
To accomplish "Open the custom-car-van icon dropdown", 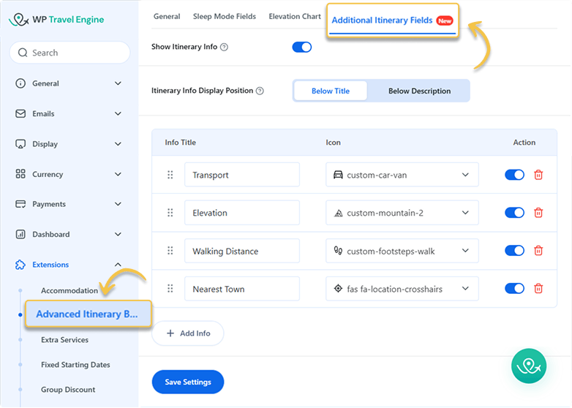I will pyautogui.click(x=402, y=175).
